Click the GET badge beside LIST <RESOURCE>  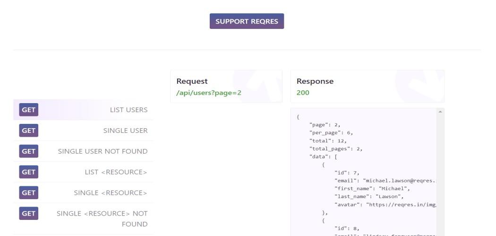28,172
